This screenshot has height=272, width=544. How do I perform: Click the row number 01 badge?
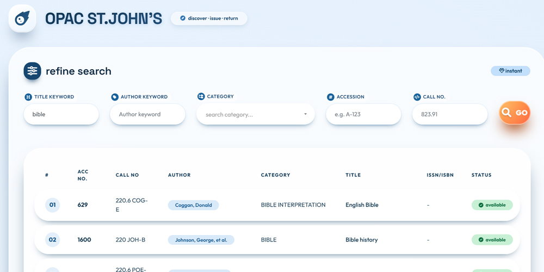coord(52,205)
